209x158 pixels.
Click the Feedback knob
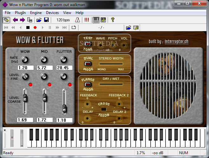click(x=87, y=104)
